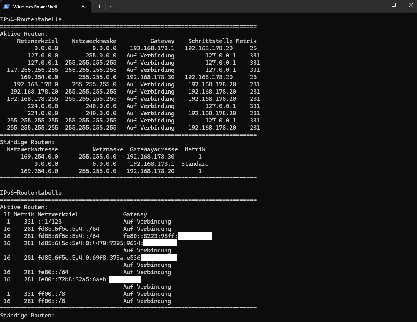Image resolution: width=417 pixels, height=322 pixels.
Task: Minimize the terminal window
Action: [x=376, y=5]
